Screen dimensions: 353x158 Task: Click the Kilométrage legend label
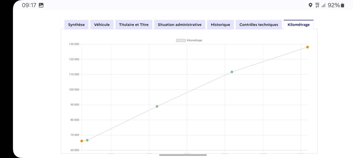[194, 40]
